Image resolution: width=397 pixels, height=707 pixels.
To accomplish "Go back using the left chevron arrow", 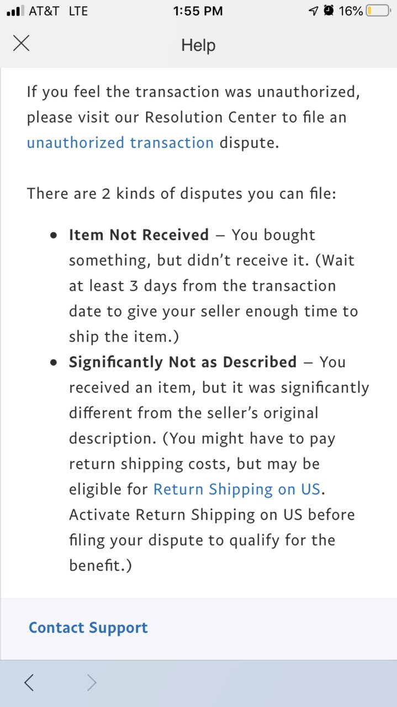I will [29, 683].
